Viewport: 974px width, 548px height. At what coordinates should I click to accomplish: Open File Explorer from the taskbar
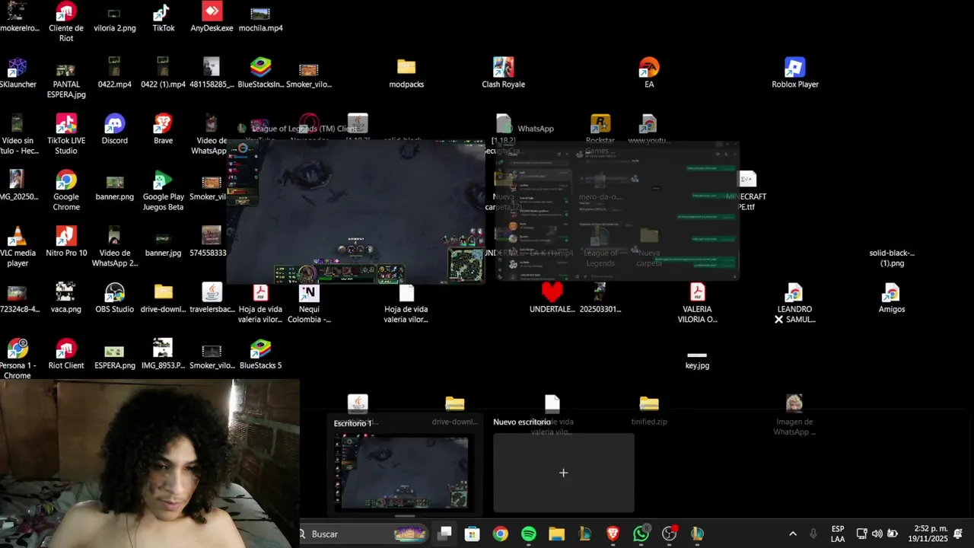pyautogui.click(x=556, y=534)
